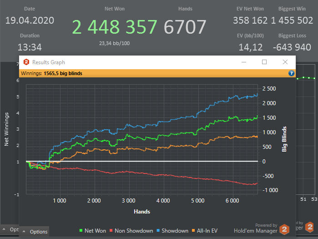Click the Biggest Loss value -643 940
This screenshot has height=239, width=318.
(x=292, y=47)
